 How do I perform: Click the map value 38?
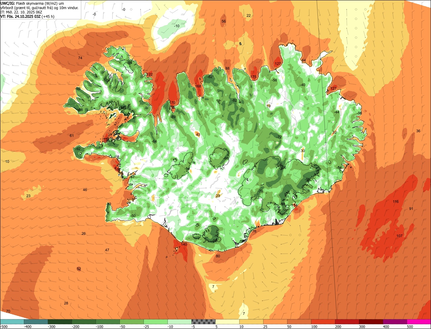[x=360, y=113]
